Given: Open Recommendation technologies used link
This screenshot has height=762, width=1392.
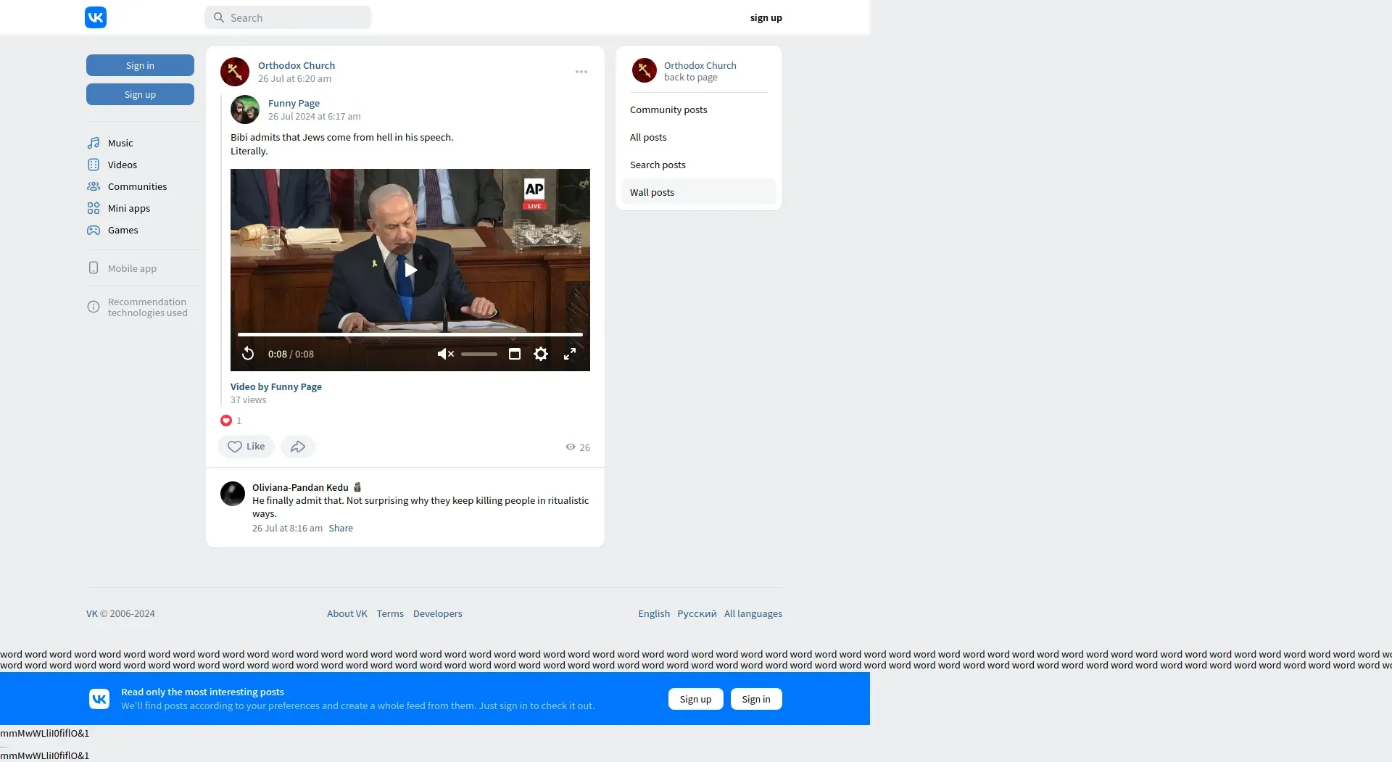Looking at the screenshot, I should [147, 307].
